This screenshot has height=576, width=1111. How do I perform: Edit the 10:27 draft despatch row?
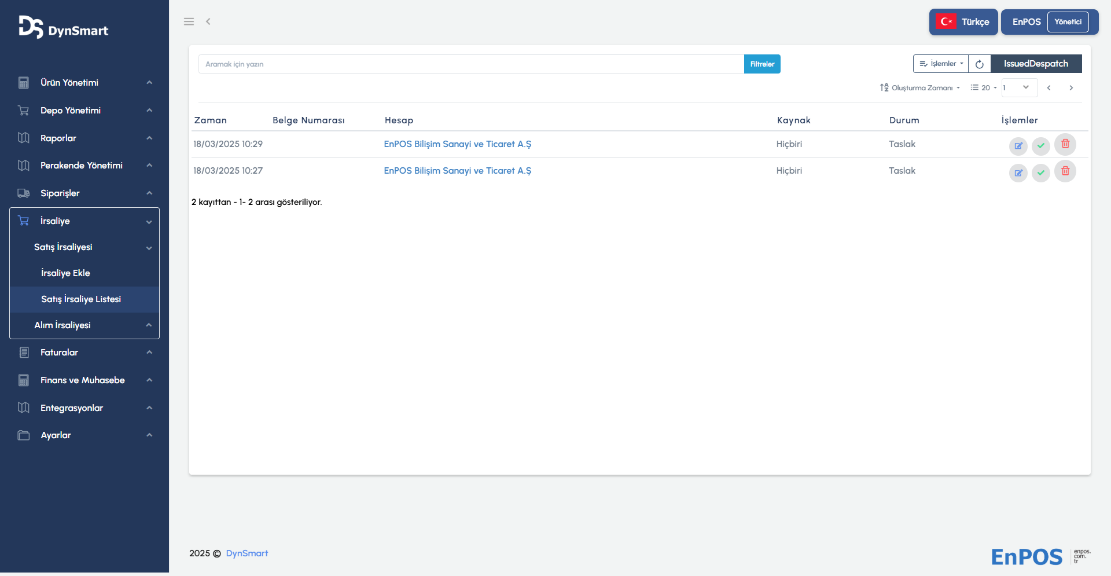(1018, 173)
